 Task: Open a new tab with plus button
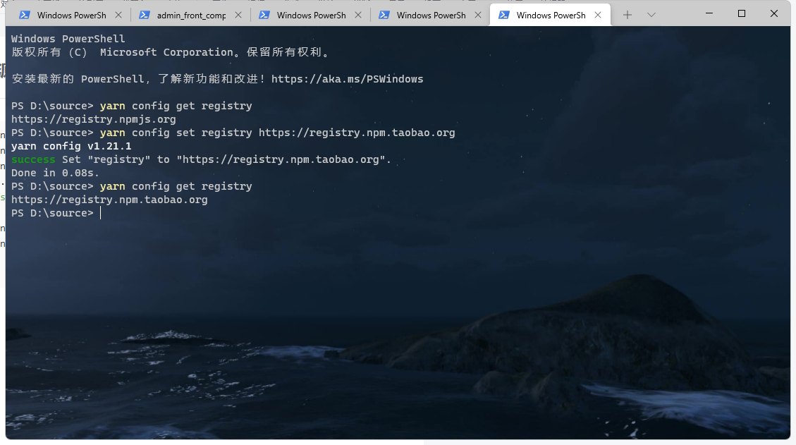[x=627, y=16]
